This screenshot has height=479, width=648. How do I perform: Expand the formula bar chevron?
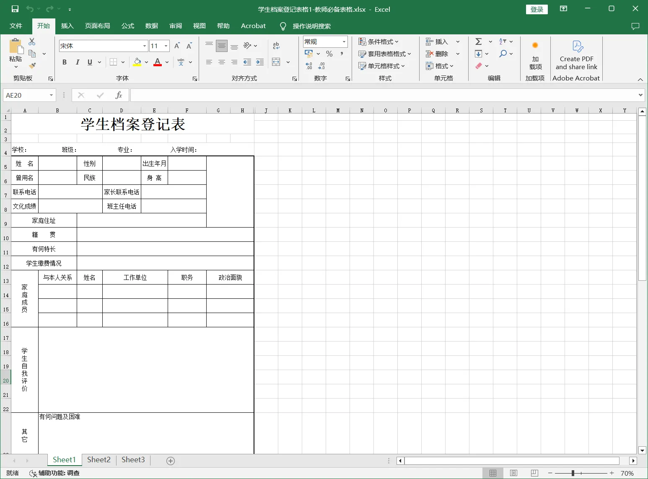[x=640, y=95]
